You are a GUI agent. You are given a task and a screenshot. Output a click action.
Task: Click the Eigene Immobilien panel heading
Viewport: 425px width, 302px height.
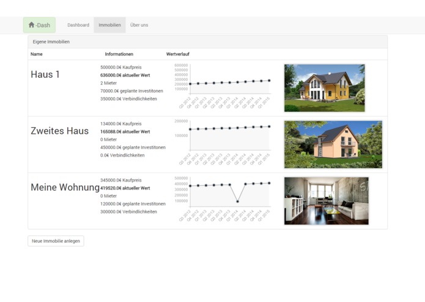208,42
